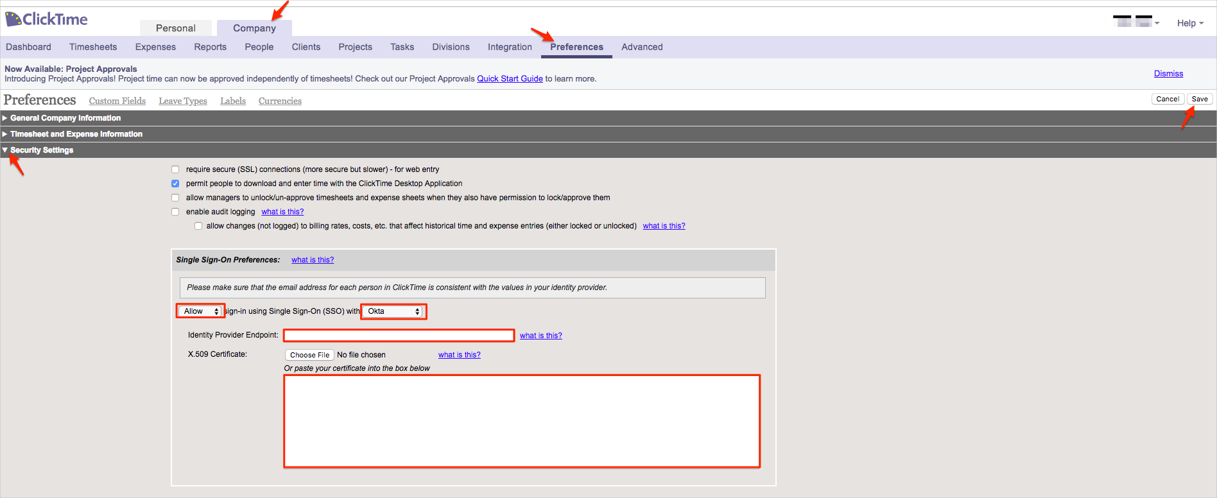
Task: Enable require secure SSL connections checkbox
Action: tap(175, 169)
